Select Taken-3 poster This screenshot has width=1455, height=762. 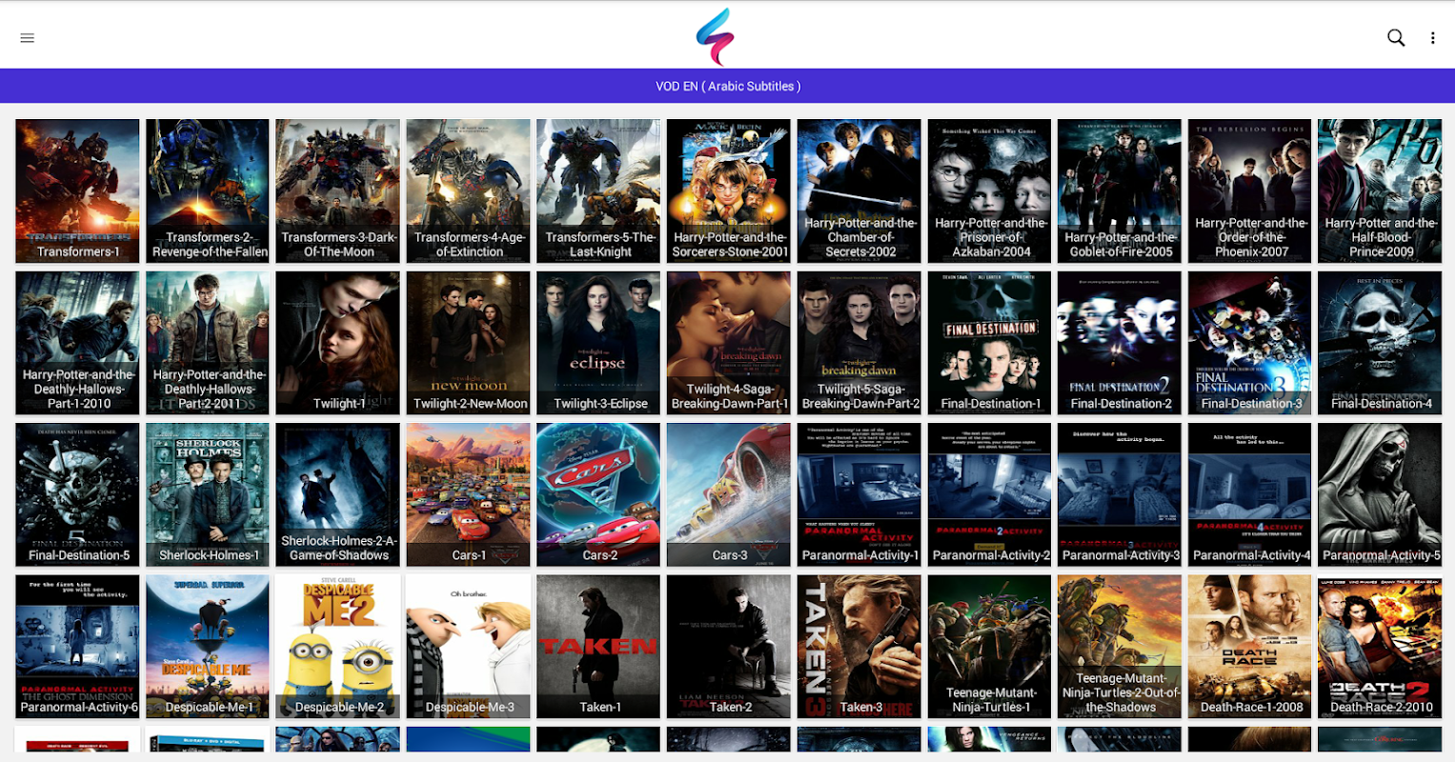[859, 646]
